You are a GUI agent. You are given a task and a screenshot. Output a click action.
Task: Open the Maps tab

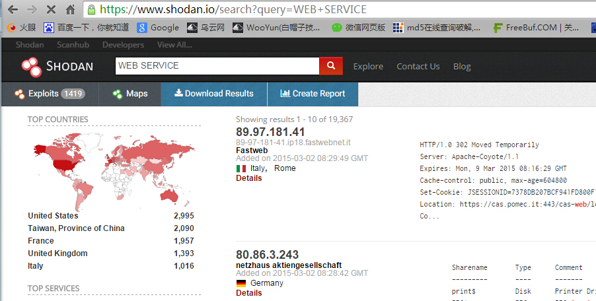click(x=130, y=94)
